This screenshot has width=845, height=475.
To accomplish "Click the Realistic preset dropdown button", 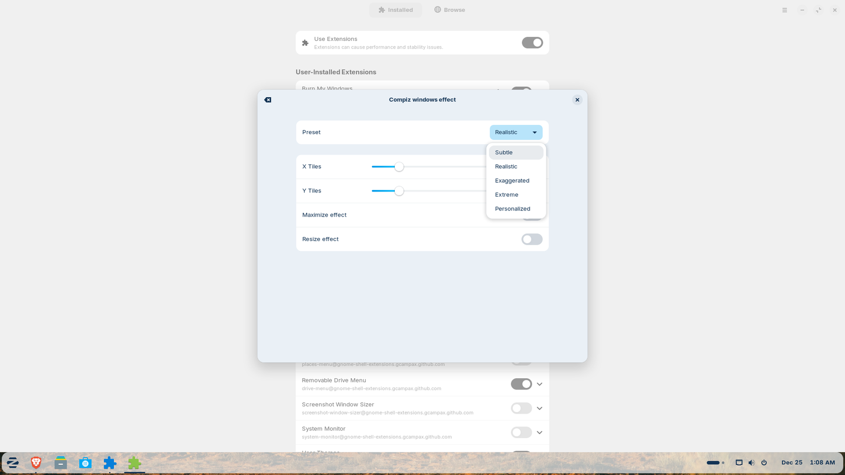I will tap(516, 133).
